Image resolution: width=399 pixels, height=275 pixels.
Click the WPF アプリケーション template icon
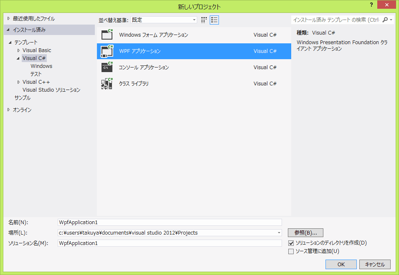pyautogui.click(x=107, y=51)
